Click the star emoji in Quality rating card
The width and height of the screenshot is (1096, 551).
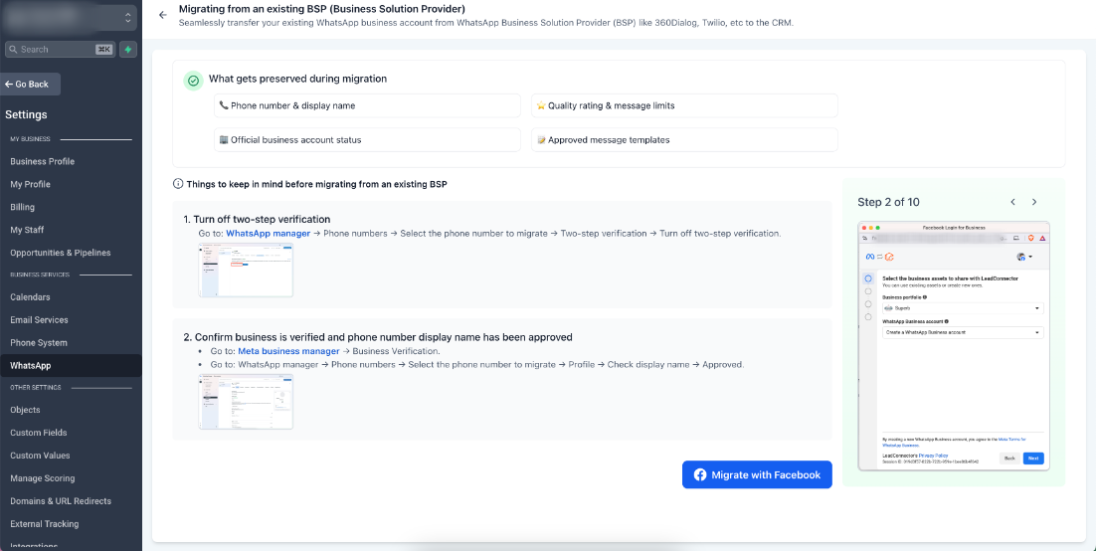[540, 105]
